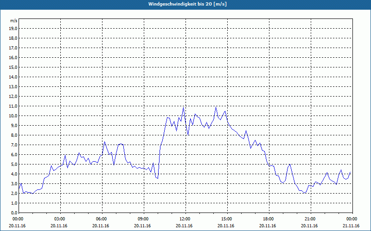The width and height of the screenshot is (371, 231).
Task: Select the '12:00' time label
Action: 185,219
